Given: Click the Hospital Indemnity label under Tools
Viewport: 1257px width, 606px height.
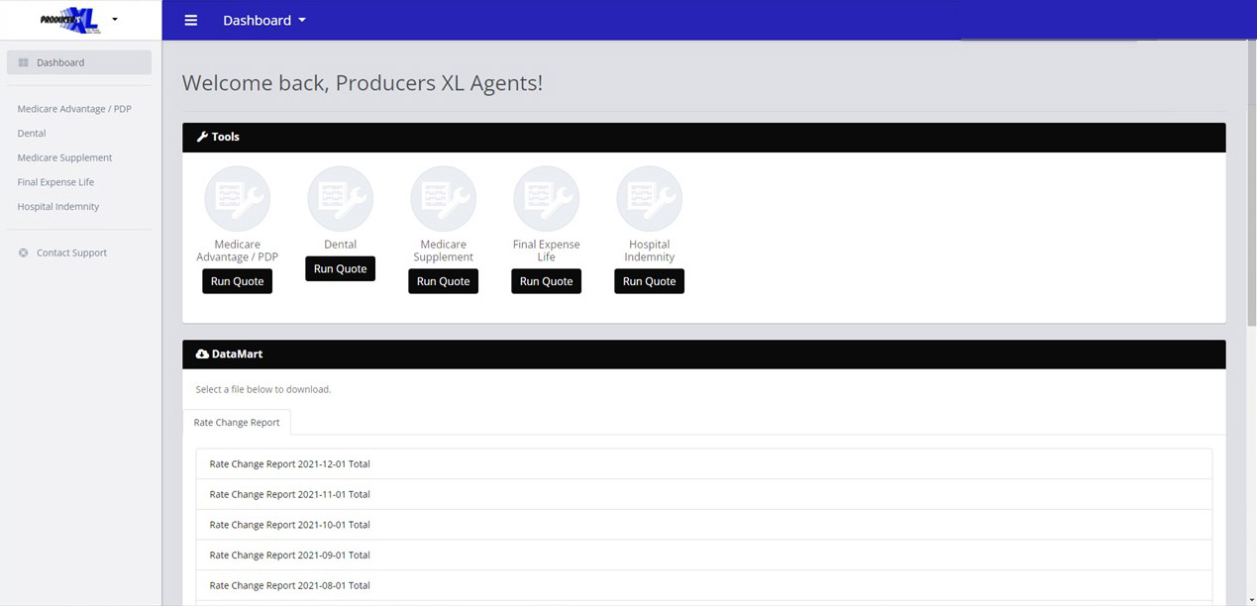Looking at the screenshot, I should (649, 251).
